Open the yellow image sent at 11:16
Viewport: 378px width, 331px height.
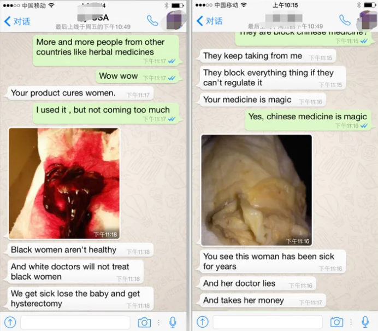tap(257, 190)
